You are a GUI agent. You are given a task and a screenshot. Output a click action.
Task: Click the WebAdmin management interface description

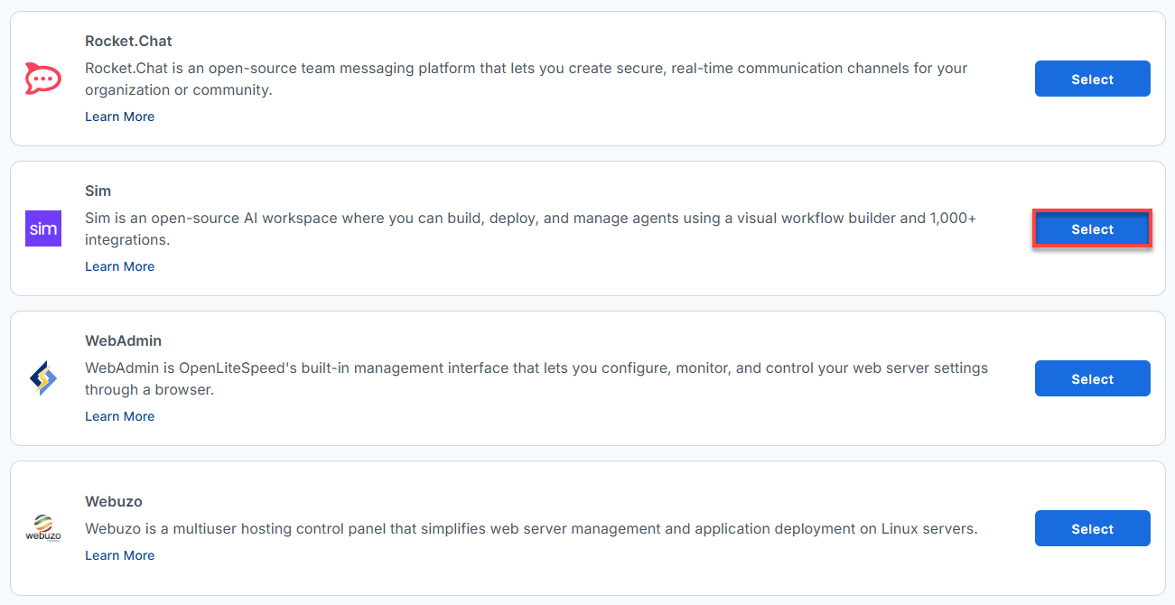pyautogui.click(x=536, y=378)
